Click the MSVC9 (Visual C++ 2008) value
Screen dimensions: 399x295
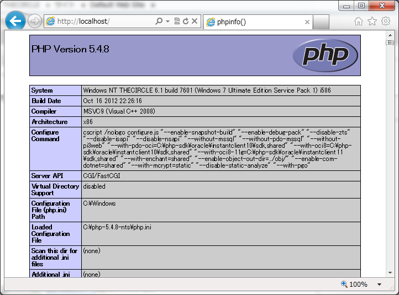tap(119, 111)
